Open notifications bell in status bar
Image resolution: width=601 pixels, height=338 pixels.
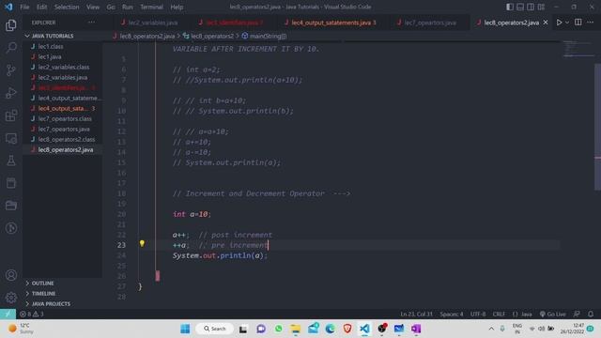(591, 314)
